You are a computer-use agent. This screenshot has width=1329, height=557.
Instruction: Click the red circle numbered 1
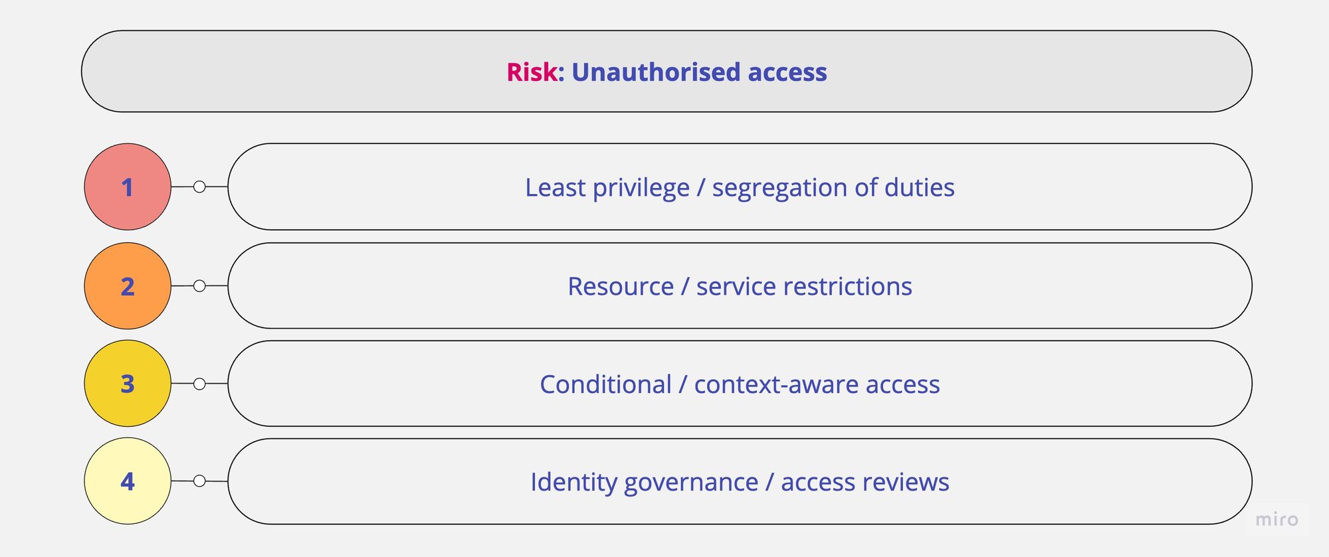(128, 187)
